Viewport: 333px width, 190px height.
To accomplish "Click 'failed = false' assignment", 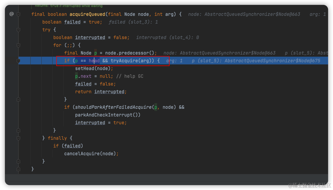I will (95, 84).
